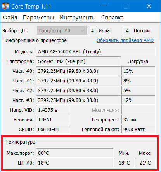This screenshot has height=172, width=161.
Task: Click the Макс.порог value 80°C
Action: coord(75,153)
